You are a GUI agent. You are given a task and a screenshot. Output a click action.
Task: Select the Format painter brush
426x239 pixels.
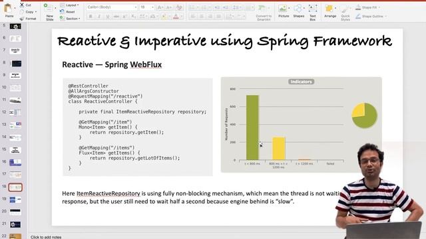tap(22, 19)
